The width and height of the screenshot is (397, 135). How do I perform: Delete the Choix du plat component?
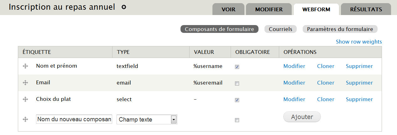(359, 99)
